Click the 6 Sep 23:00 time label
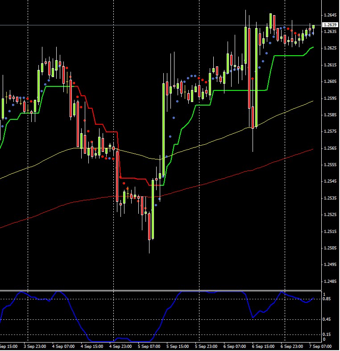 pyautogui.click(x=292, y=347)
